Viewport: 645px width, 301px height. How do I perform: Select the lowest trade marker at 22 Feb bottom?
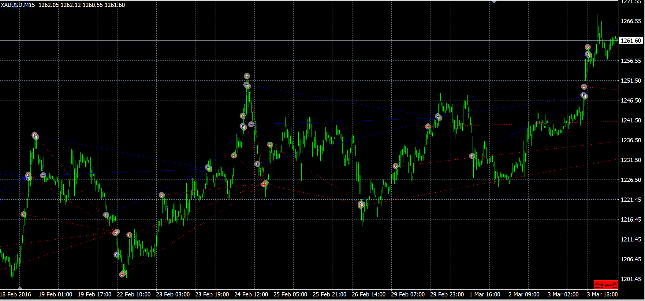(122, 274)
